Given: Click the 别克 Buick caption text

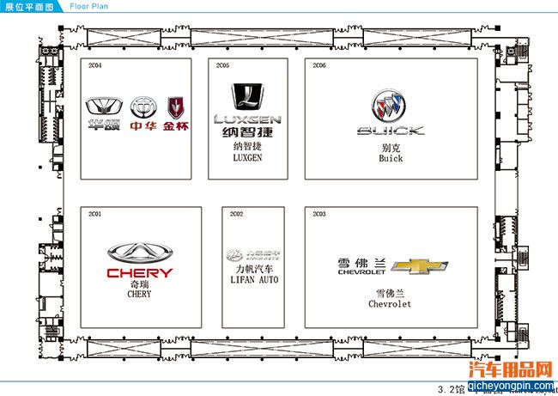Looking at the screenshot, I should pyautogui.click(x=391, y=153).
